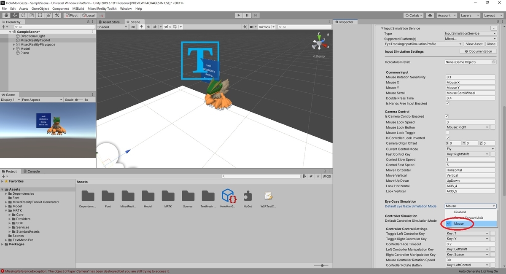Open the GameObject menu
The image size is (506, 274).
40,8
